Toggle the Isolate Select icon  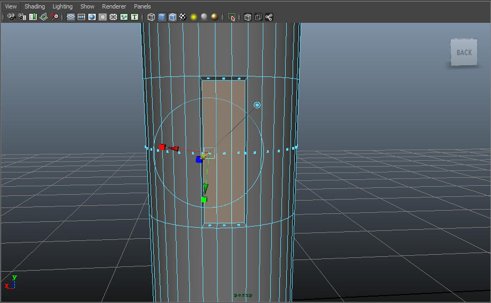[x=231, y=17]
